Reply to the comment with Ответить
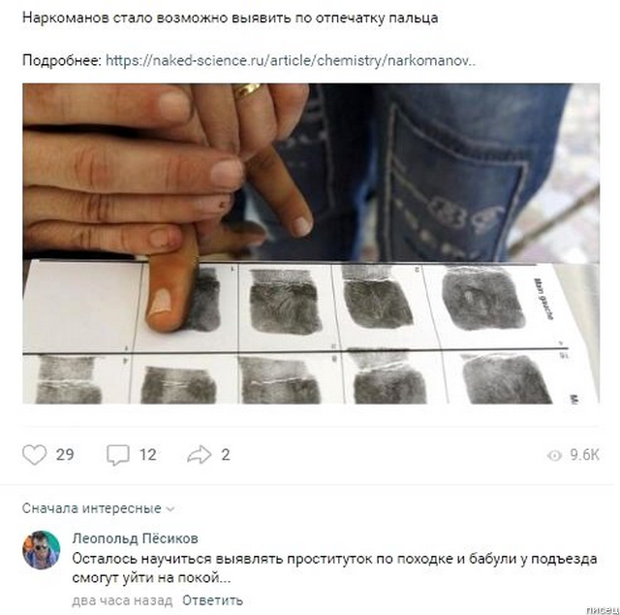This screenshot has width=620, height=615. (212, 600)
